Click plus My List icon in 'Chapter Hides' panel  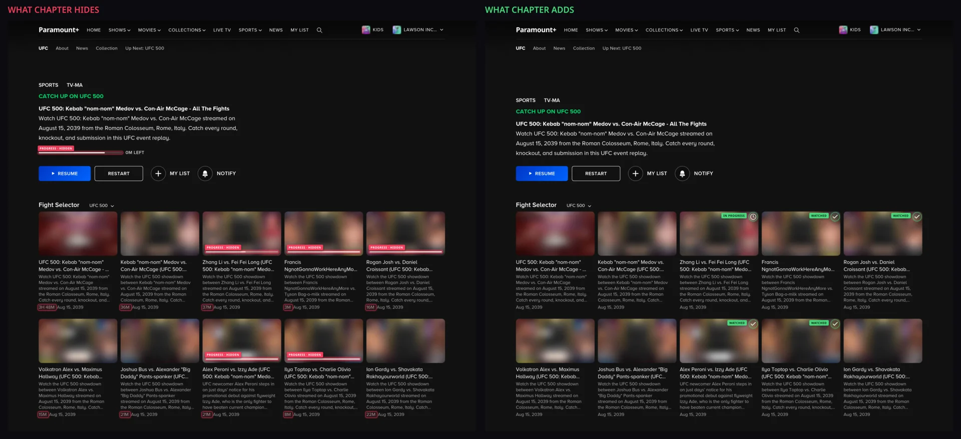[x=158, y=173]
